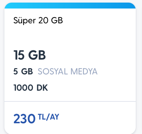Screen dimensions: 142x134
Task: Click the 20 GB part of the title
Action: 51,20
